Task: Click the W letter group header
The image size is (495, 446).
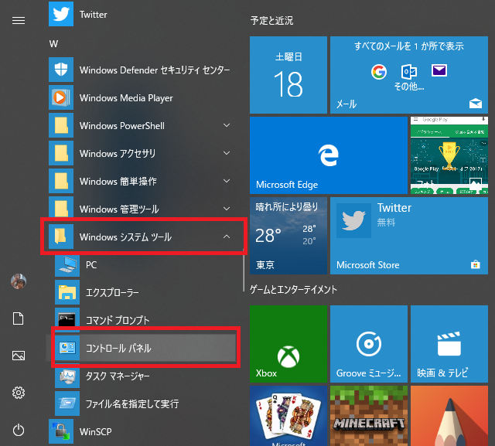Action: click(x=53, y=44)
